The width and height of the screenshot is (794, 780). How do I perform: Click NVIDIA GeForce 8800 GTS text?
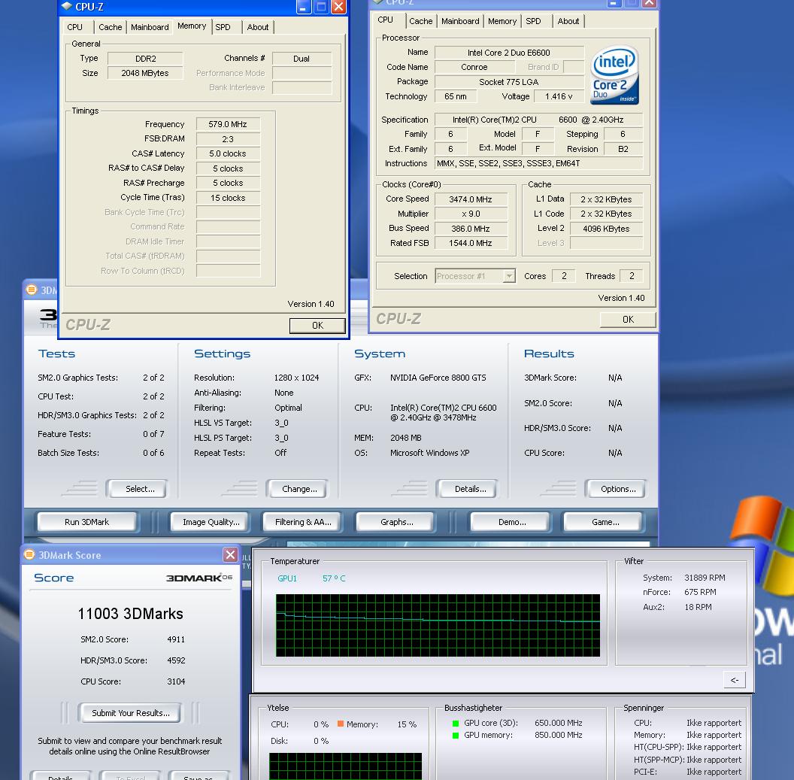(438, 378)
